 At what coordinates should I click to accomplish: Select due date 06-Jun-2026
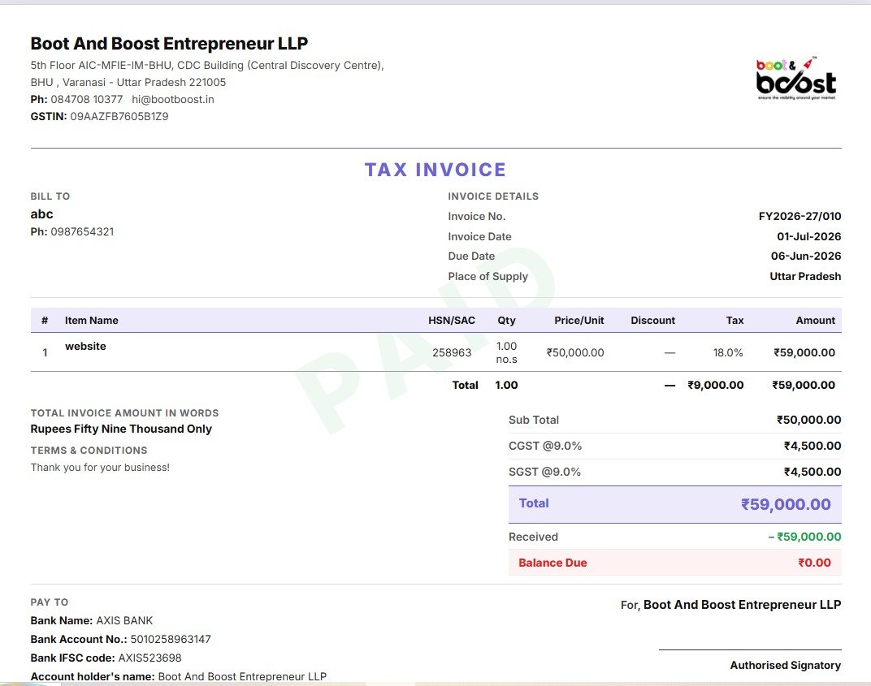pos(806,256)
